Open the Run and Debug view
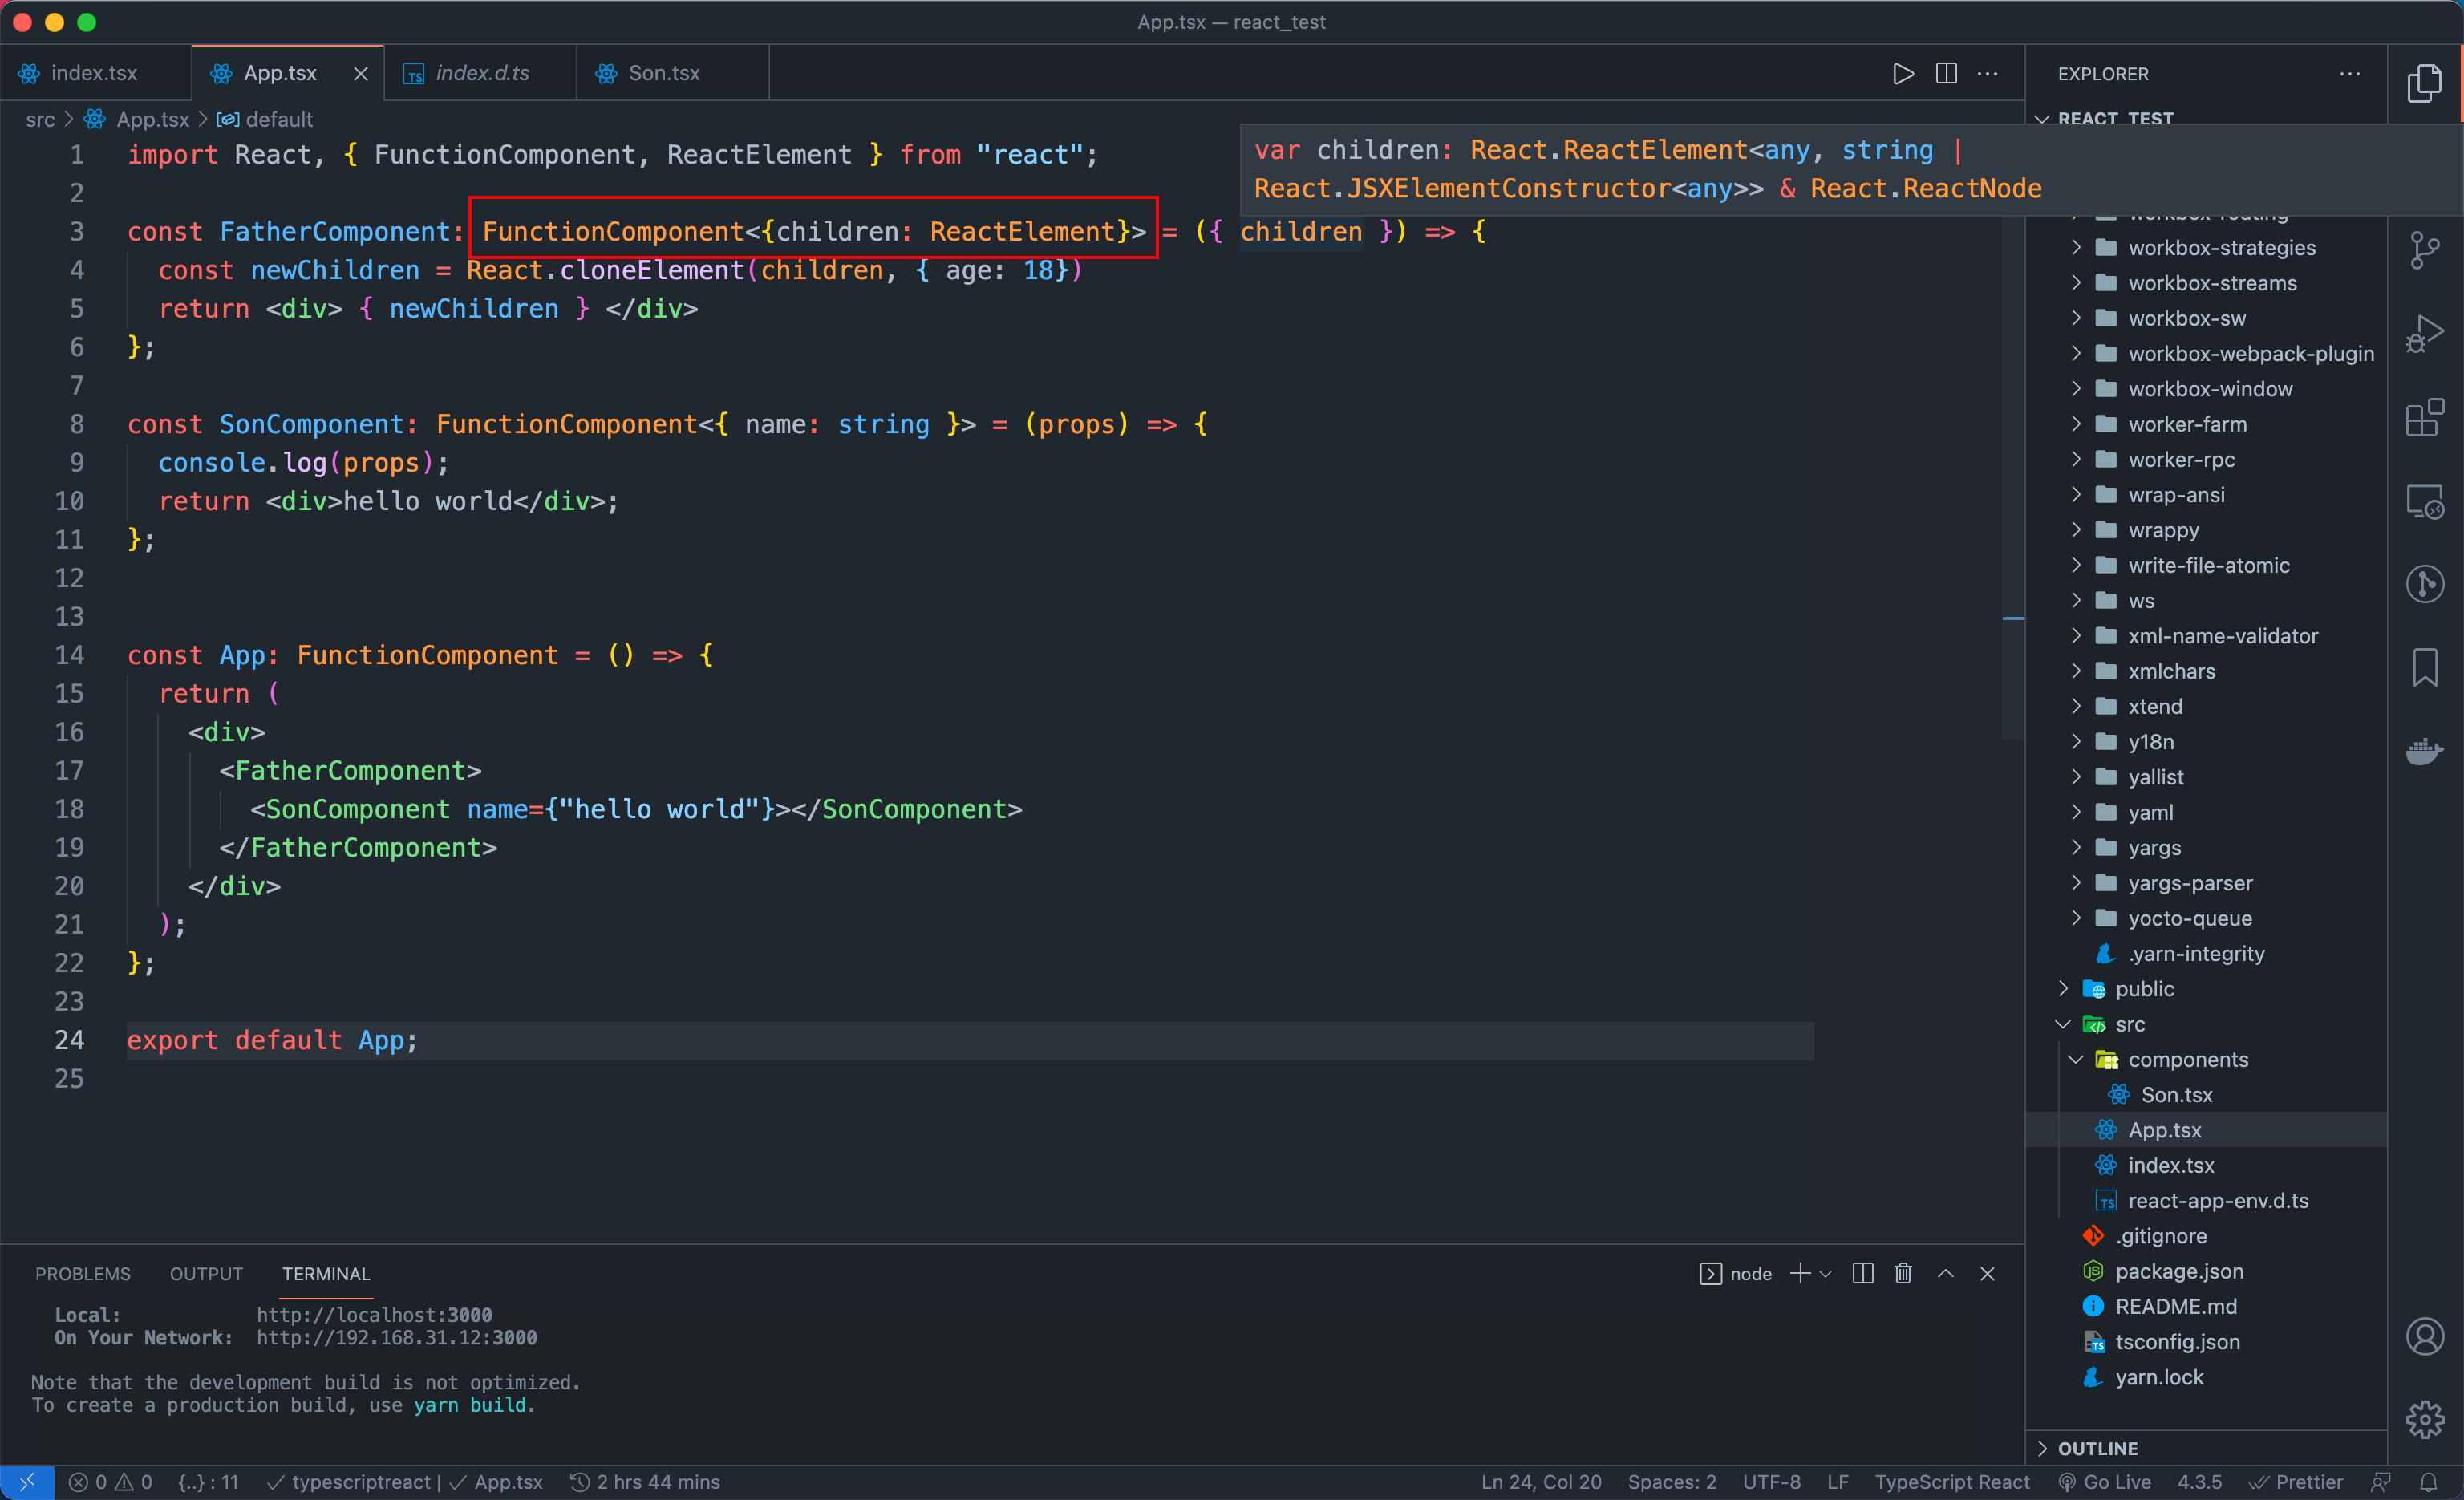This screenshot has width=2464, height=1500. point(2424,334)
